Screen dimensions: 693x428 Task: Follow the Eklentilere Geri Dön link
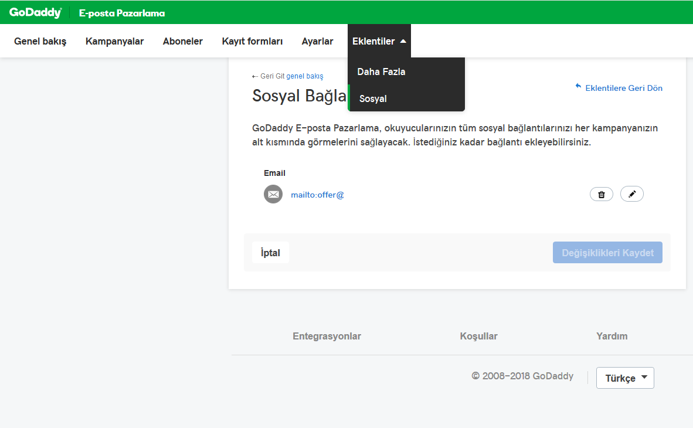[x=624, y=88]
